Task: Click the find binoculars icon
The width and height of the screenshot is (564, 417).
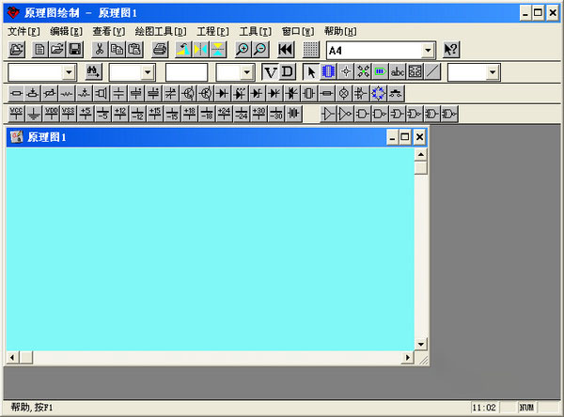Action: point(92,72)
